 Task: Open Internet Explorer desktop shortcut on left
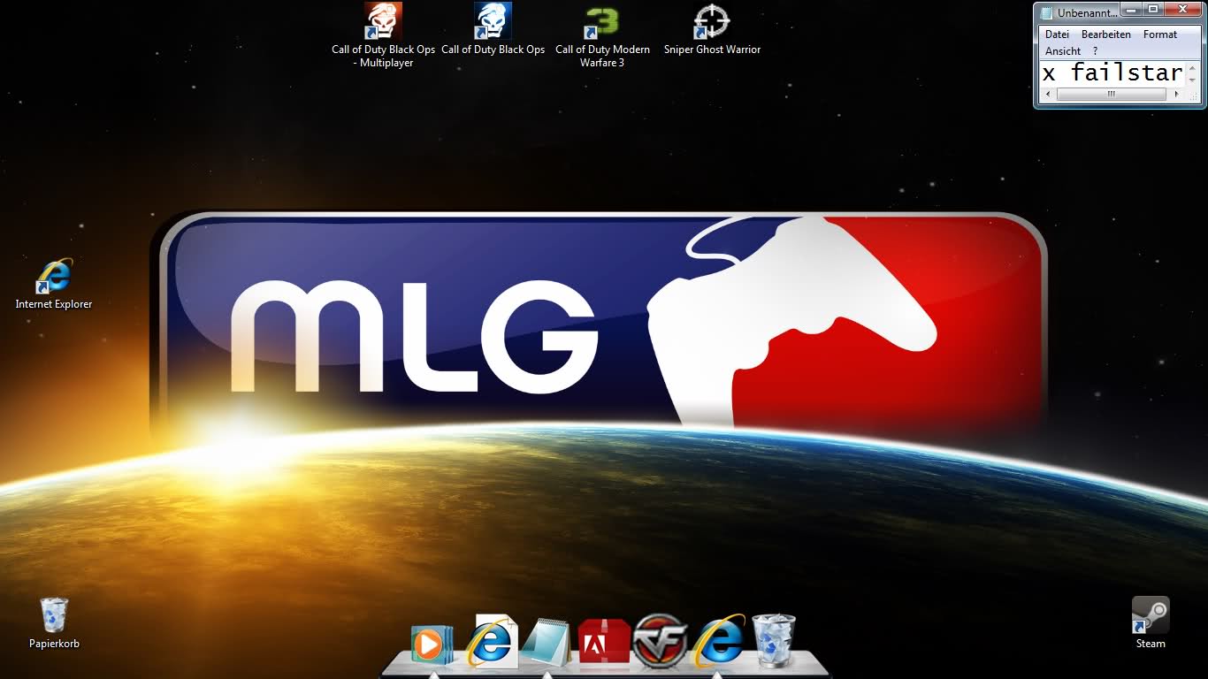(x=54, y=277)
